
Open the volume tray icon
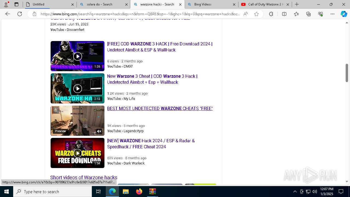coord(315,192)
